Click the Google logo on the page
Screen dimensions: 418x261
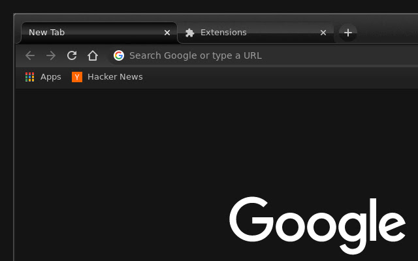317,225
